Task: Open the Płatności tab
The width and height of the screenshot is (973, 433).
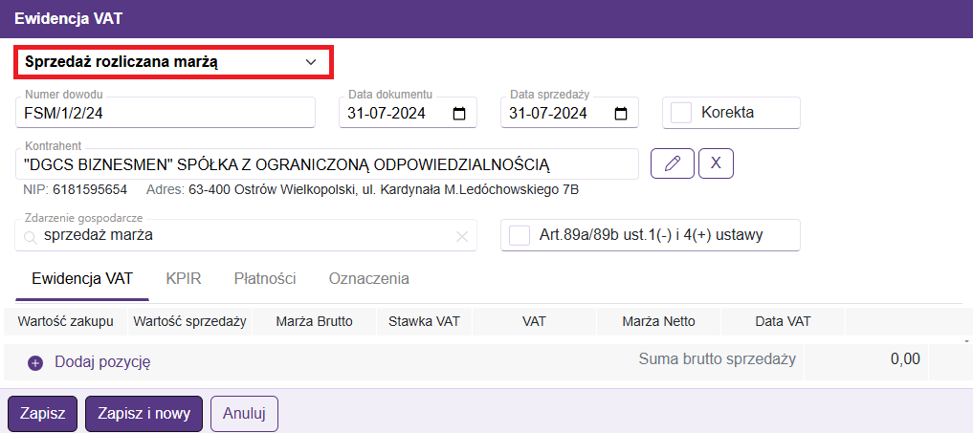Action: [x=265, y=278]
